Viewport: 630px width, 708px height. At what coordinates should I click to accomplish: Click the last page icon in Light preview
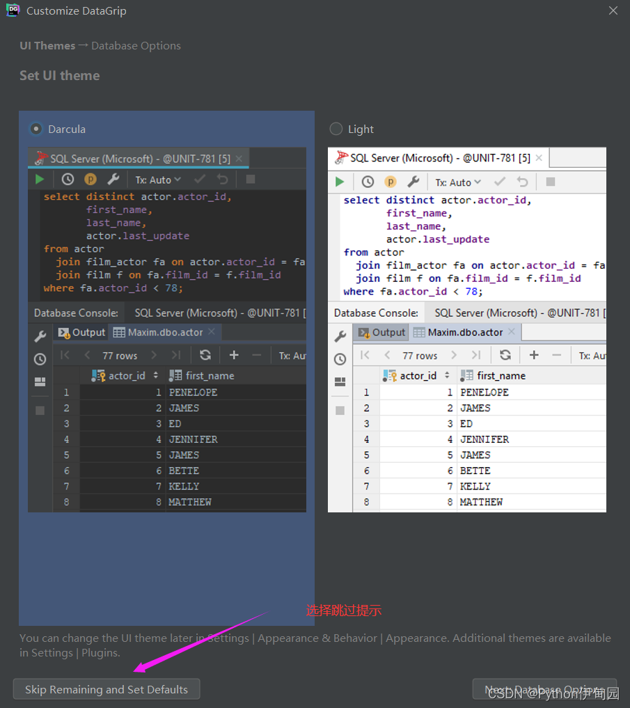[476, 355]
